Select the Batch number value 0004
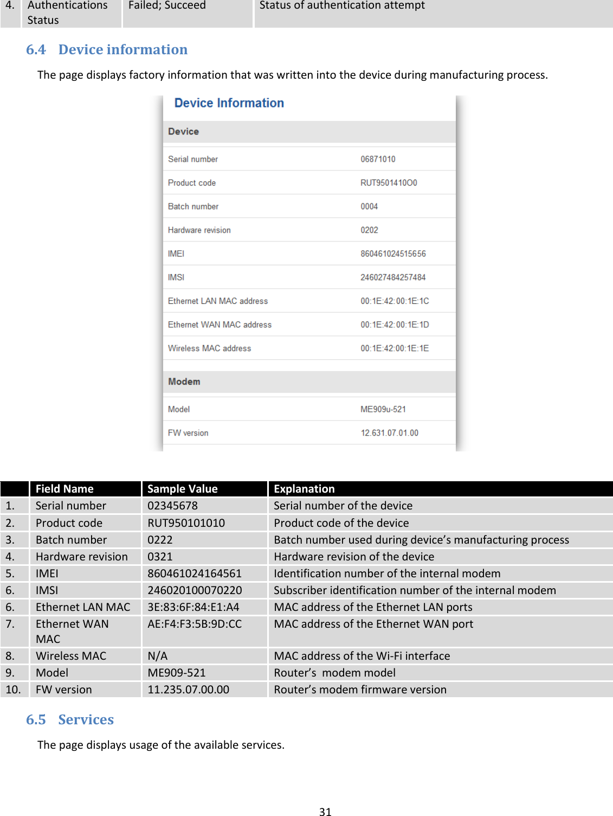Screen dimensions: 613x816 click(370, 206)
